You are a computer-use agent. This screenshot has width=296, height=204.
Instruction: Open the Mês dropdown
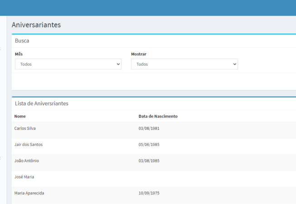point(68,64)
